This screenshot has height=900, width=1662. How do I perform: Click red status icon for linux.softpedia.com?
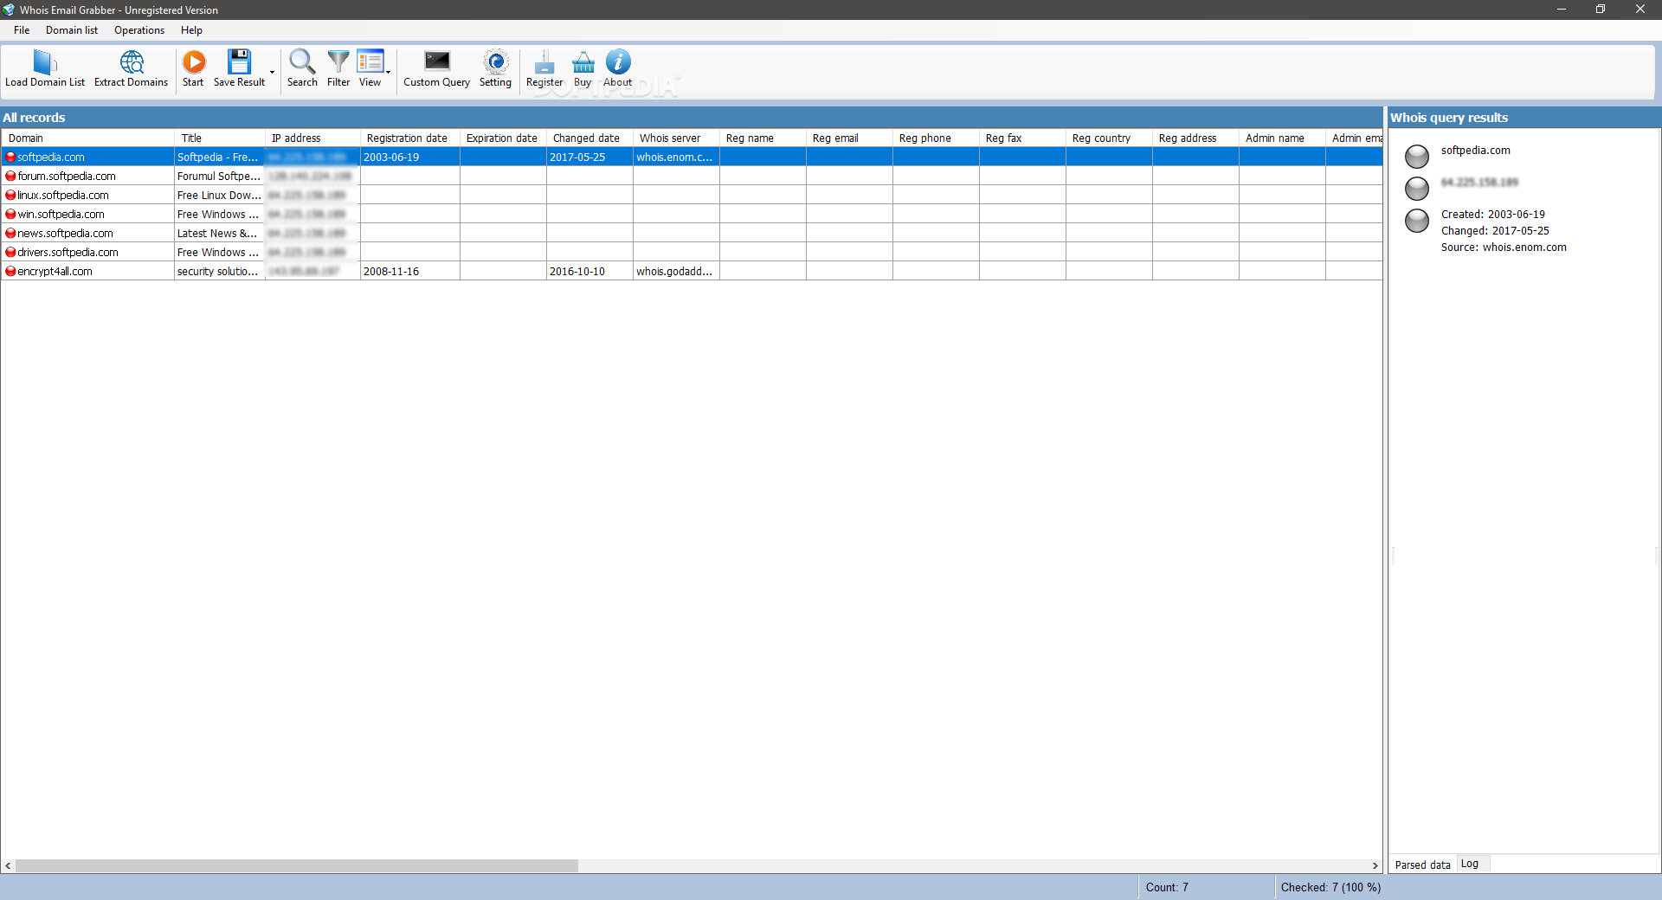pyautogui.click(x=10, y=196)
